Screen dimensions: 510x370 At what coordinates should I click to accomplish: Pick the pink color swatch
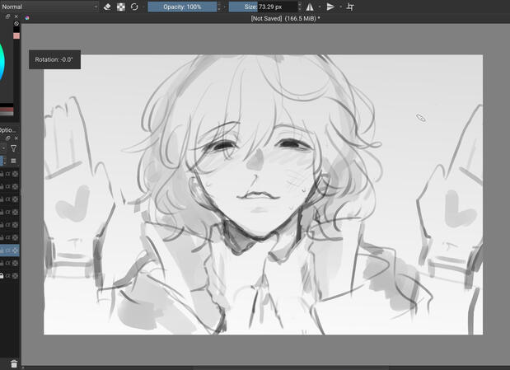16,35
